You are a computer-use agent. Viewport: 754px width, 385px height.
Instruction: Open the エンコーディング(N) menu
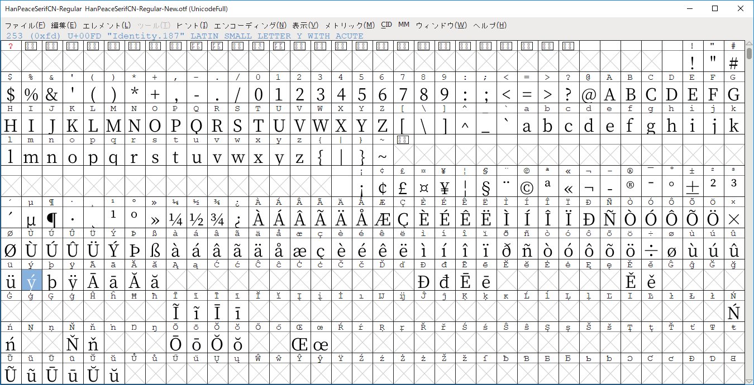(x=250, y=25)
